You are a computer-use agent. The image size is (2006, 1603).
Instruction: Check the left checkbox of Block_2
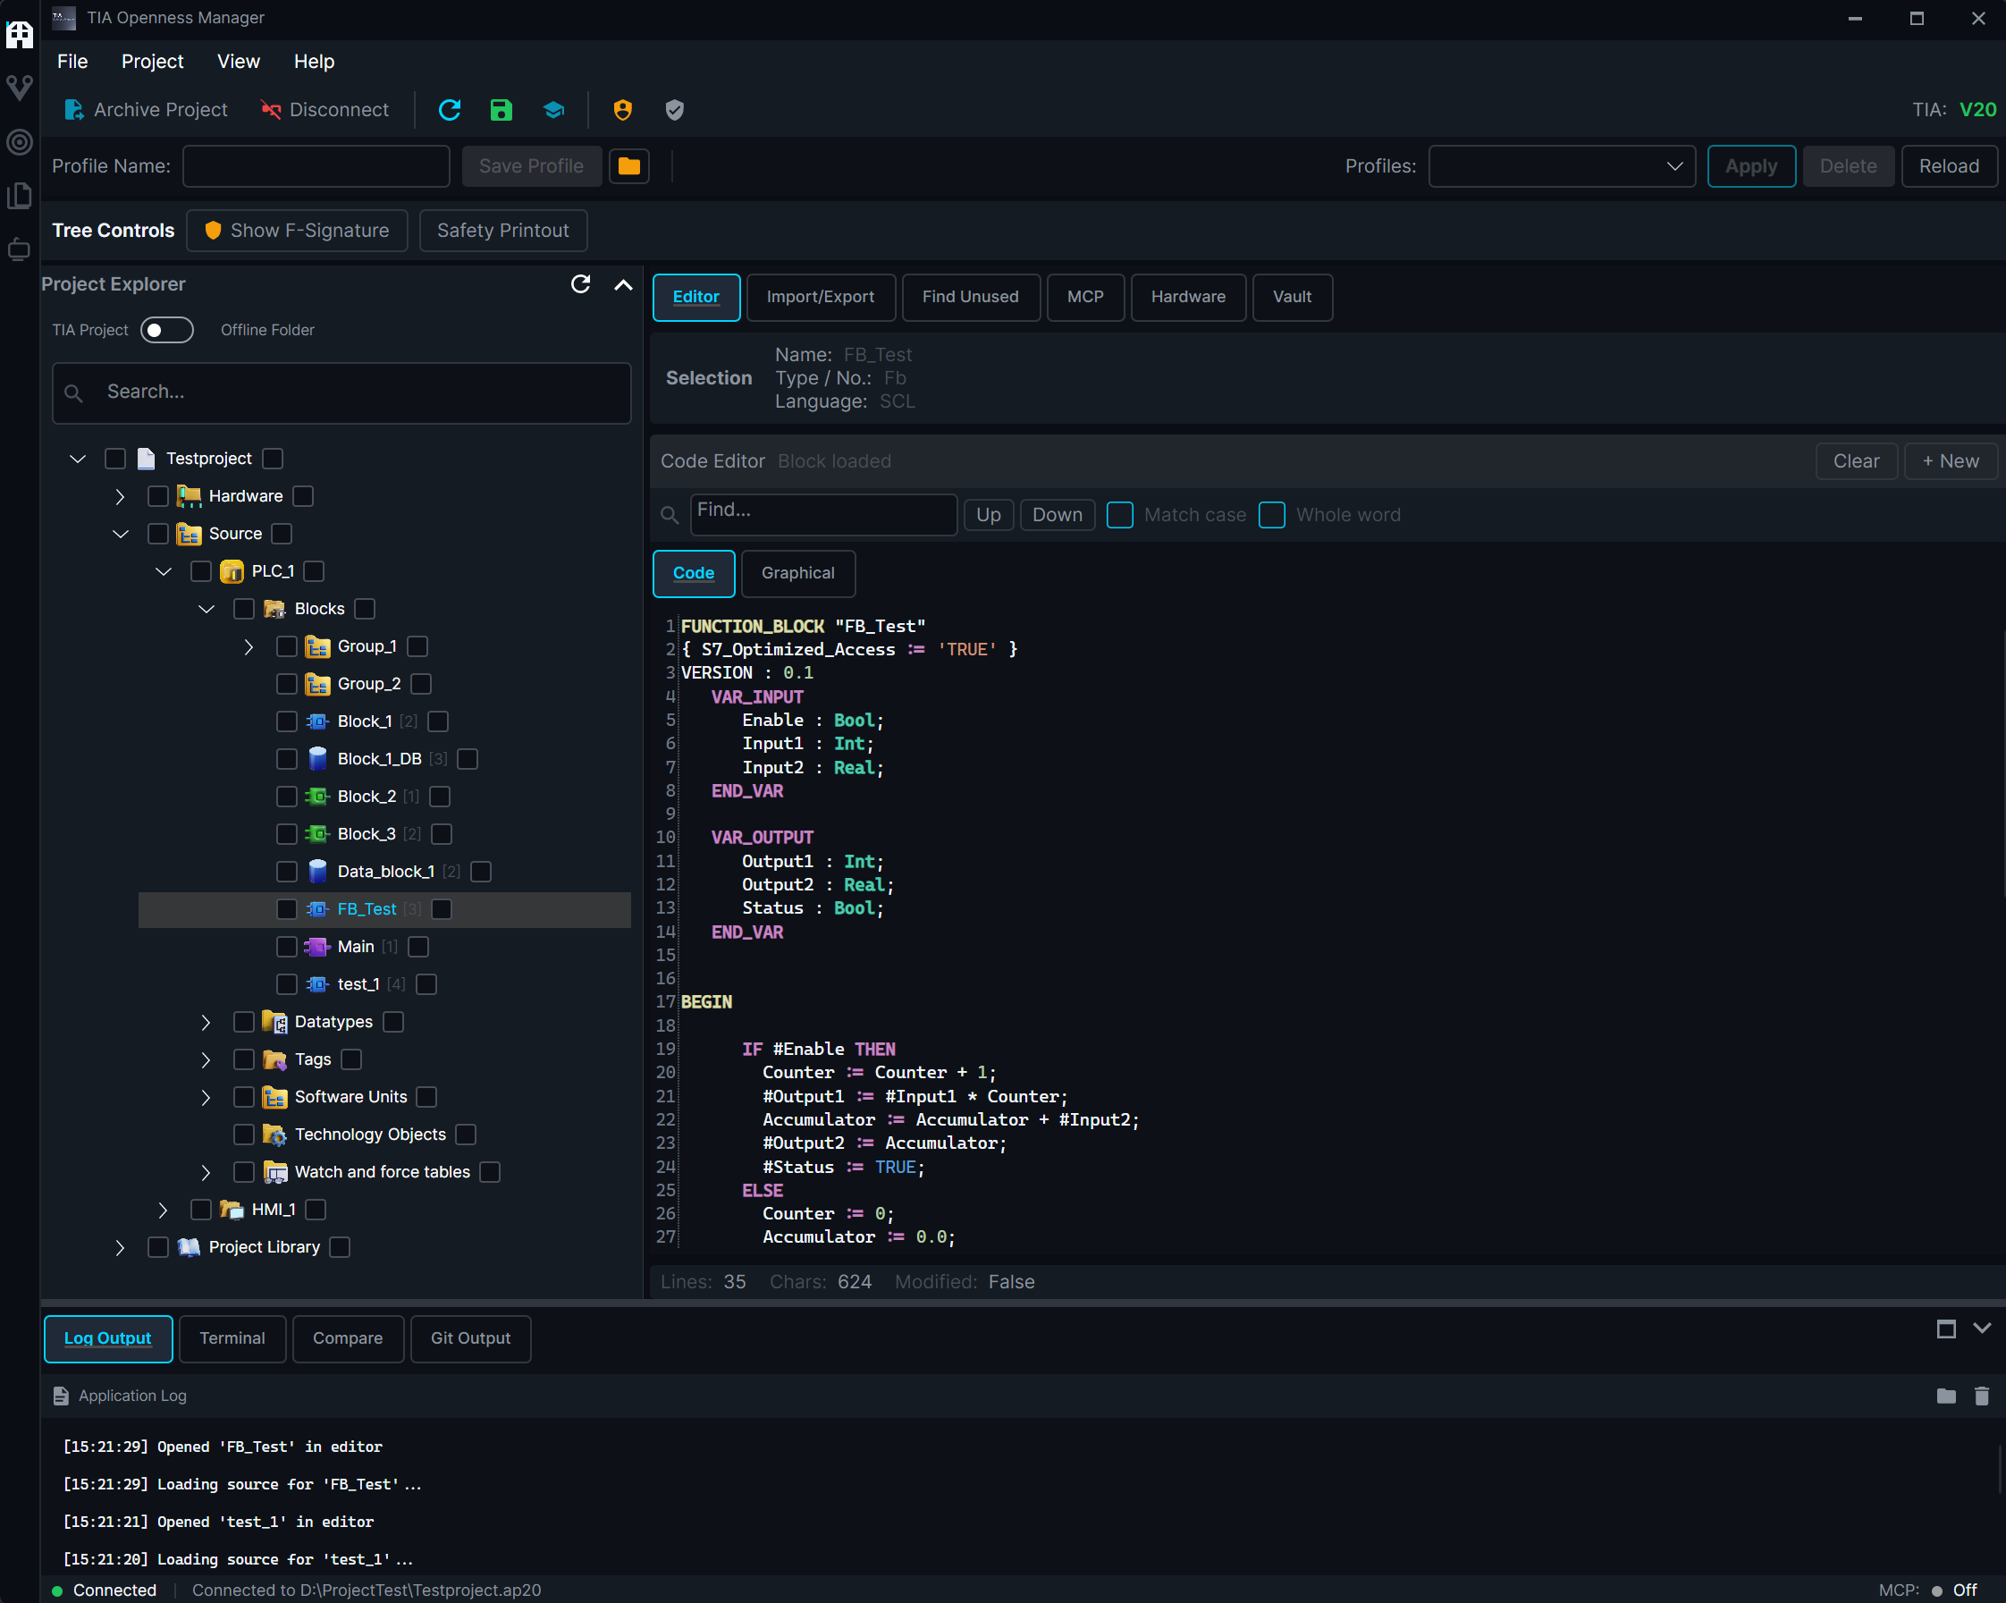287,797
